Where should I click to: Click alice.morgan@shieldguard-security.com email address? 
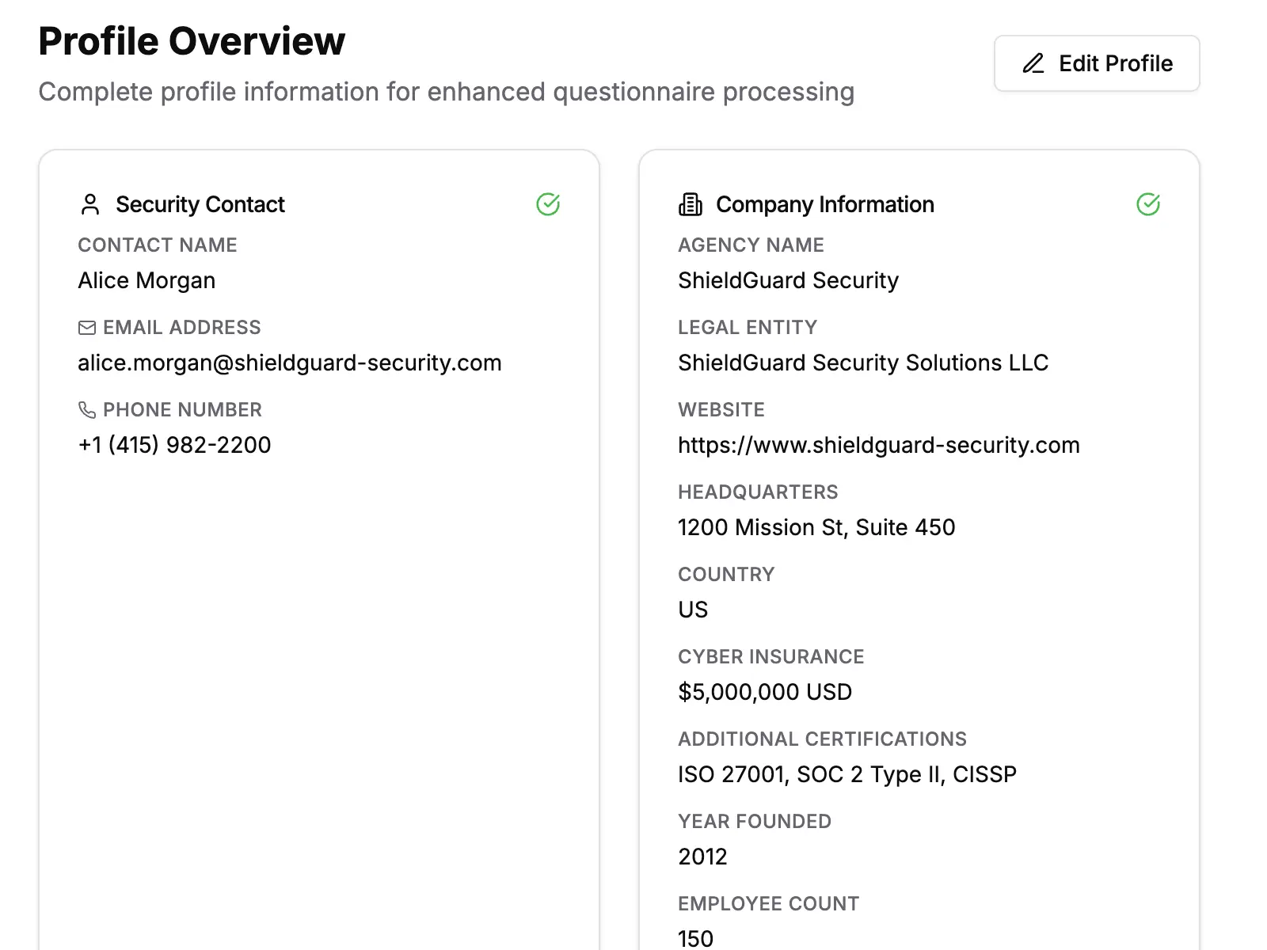(x=289, y=362)
